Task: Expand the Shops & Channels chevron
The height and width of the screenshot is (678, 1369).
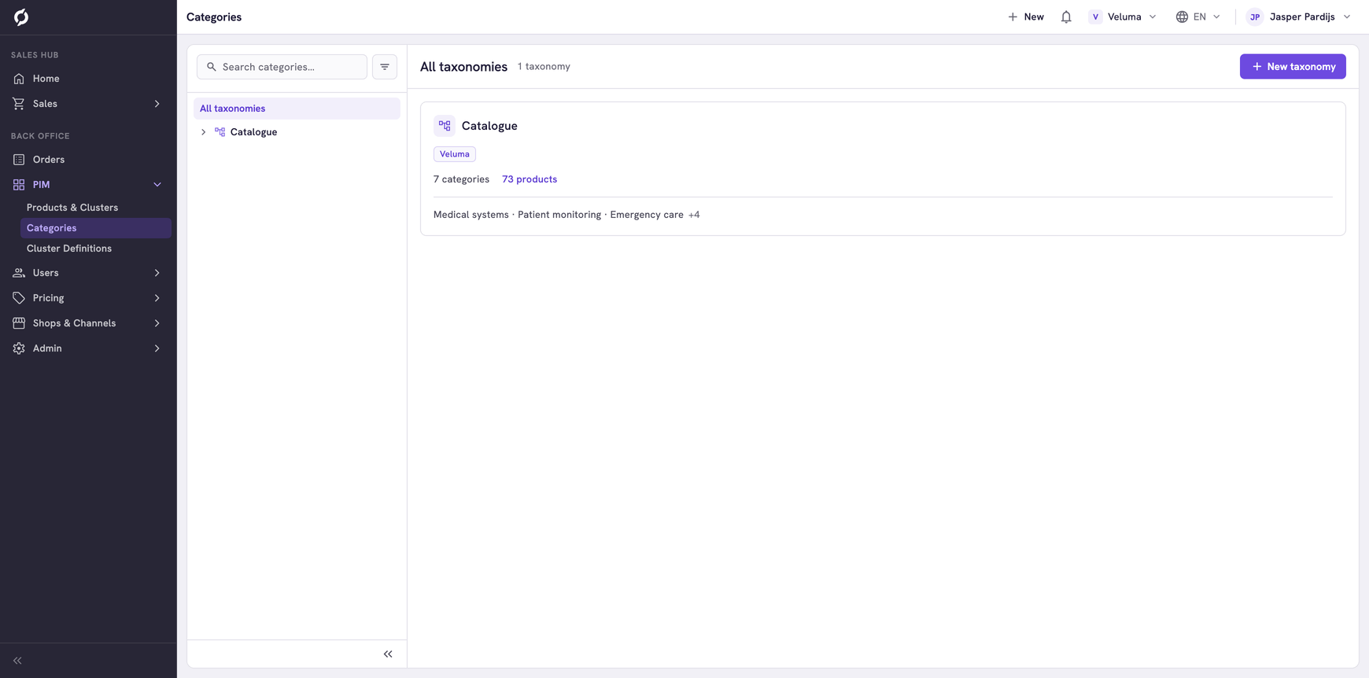Action: pyautogui.click(x=157, y=323)
